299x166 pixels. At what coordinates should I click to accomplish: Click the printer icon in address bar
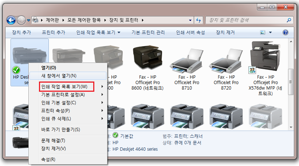35,20
